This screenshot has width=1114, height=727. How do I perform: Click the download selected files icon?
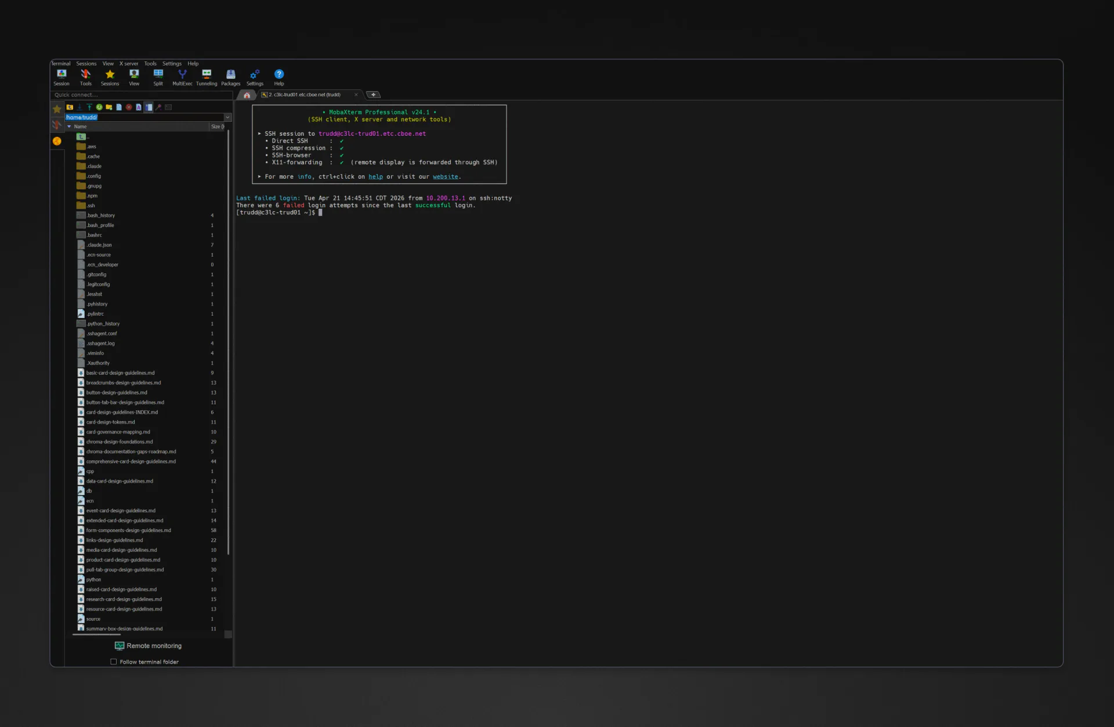79,107
